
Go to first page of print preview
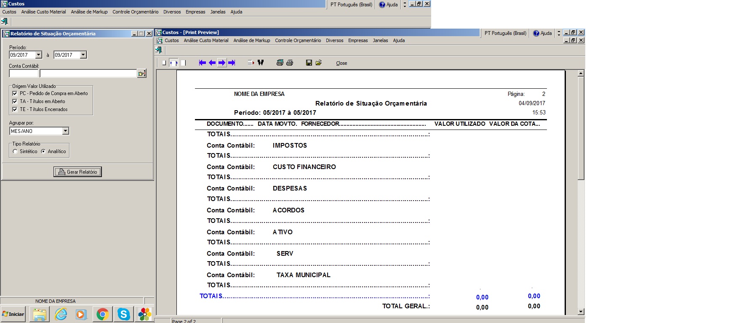click(203, 63)
